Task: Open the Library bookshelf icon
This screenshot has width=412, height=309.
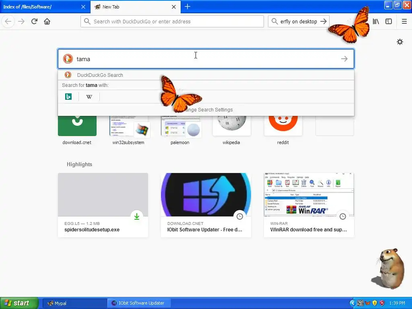Action: (376, 21)
